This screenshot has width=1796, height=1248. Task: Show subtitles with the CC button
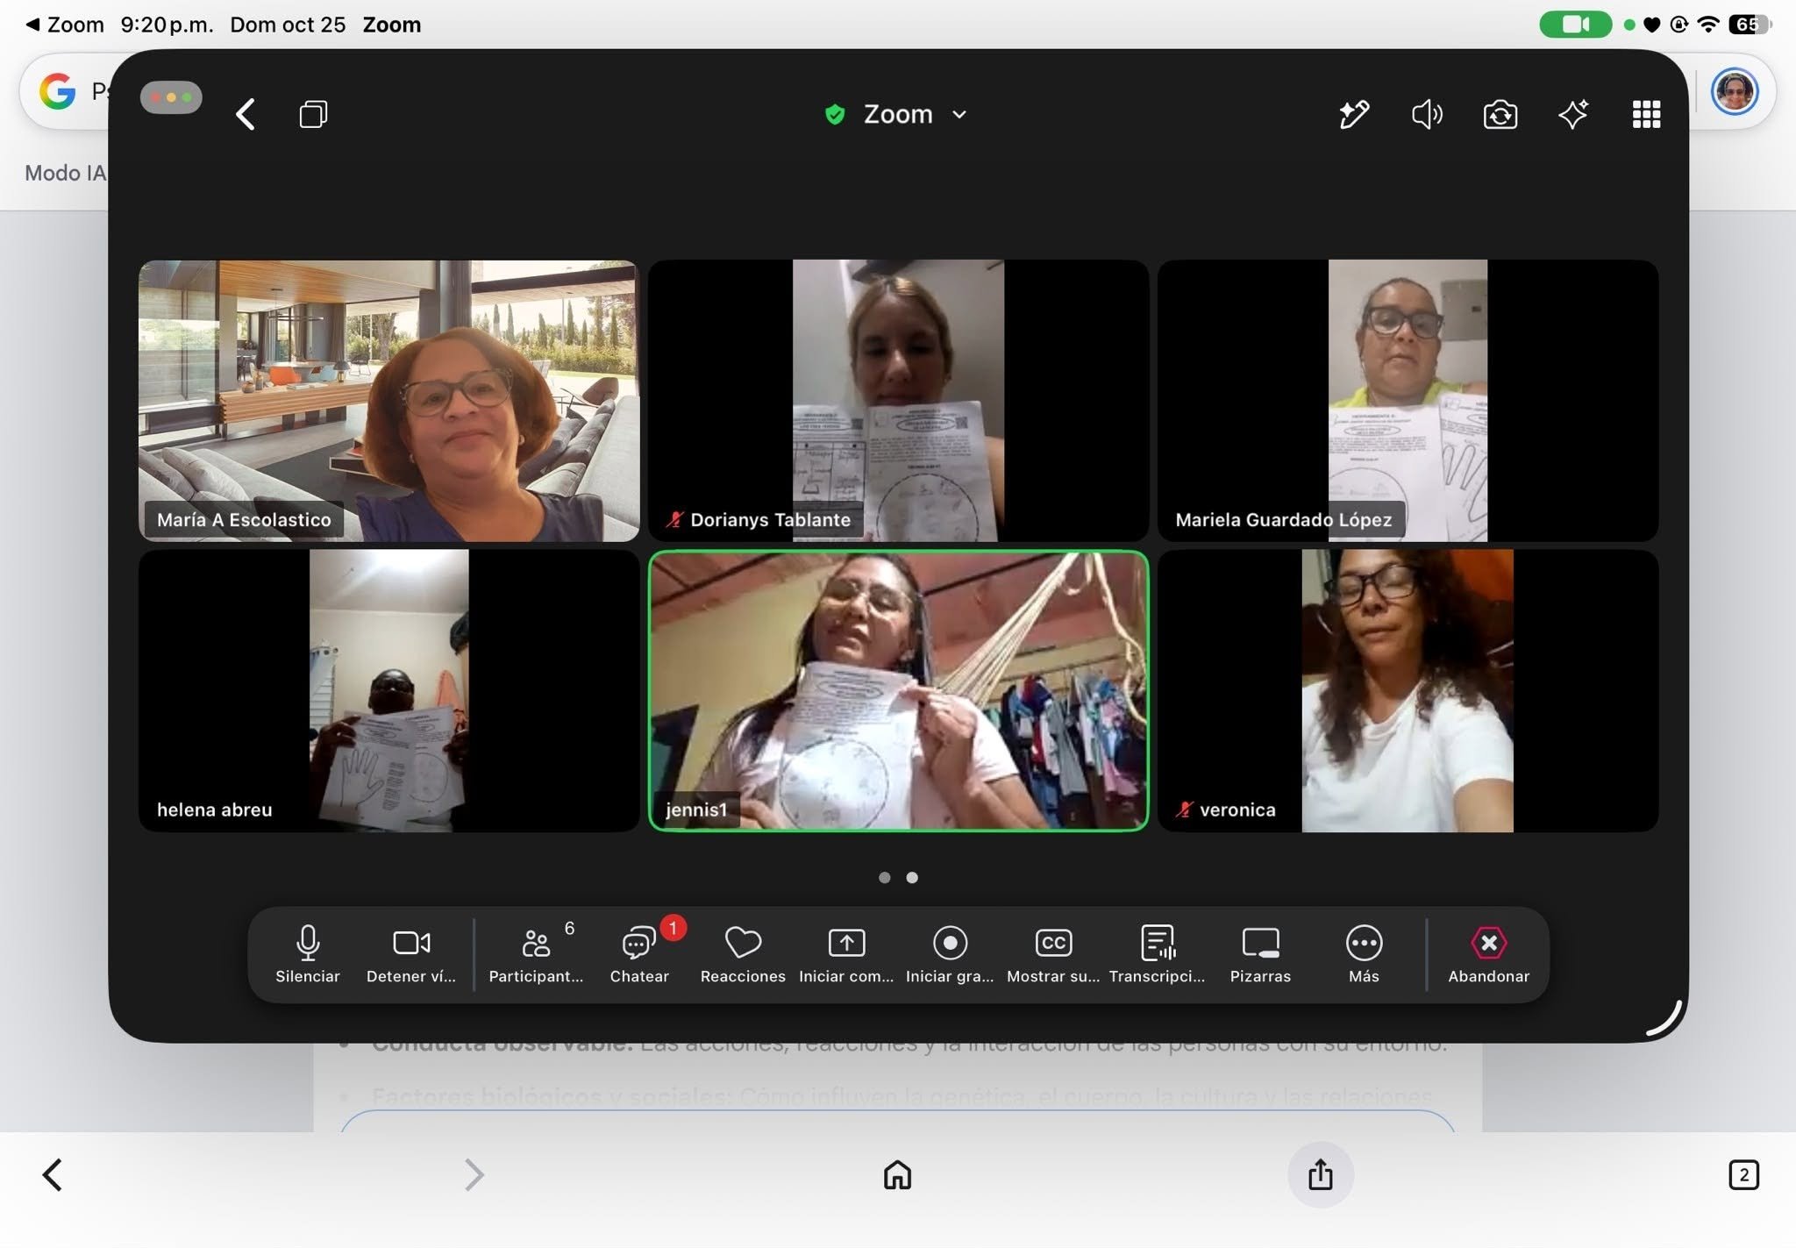pyautogui.click(x=1053, y=954)
